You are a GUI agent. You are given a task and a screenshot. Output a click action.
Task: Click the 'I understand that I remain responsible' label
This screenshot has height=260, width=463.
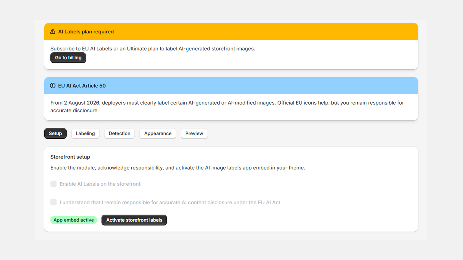pyautogui.click(x=170, y=203)
